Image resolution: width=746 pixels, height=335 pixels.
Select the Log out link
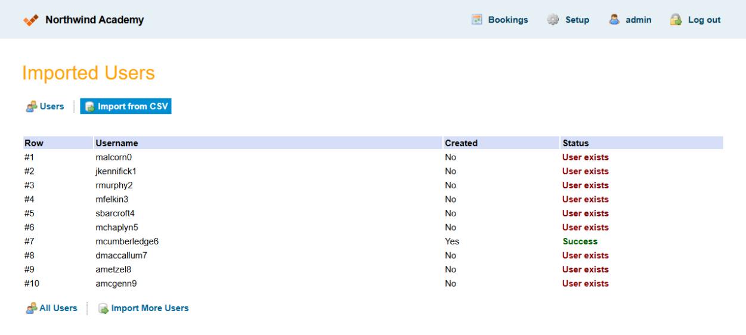click(x=704, y=20)
